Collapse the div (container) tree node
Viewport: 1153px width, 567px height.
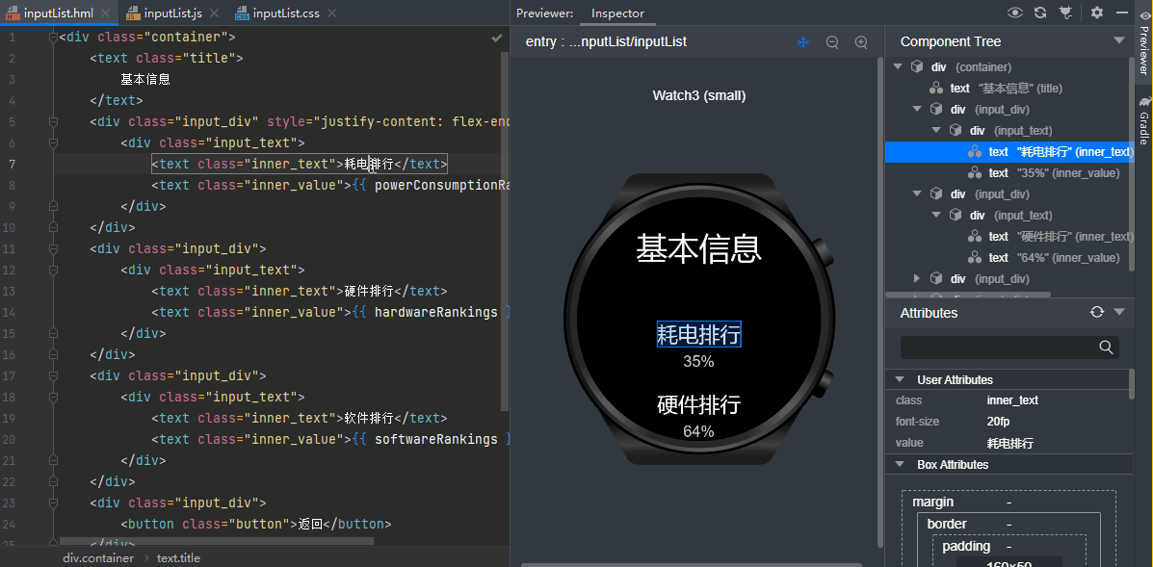point(899,66)
